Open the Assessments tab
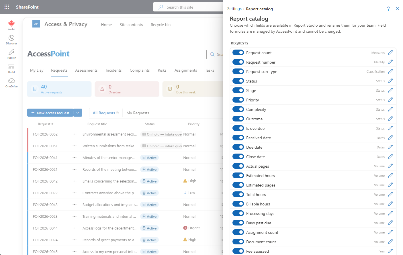 86,70
